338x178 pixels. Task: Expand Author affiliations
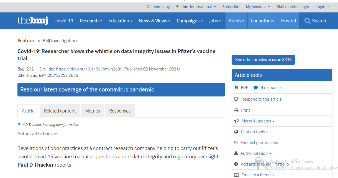point(37,133)
